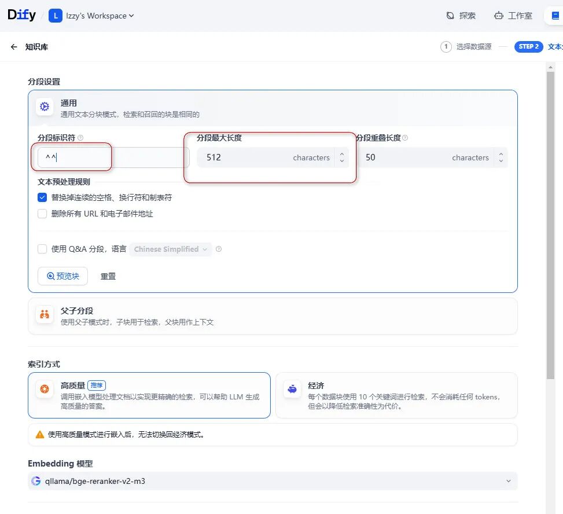Image resolution: width=563 pixels, height=514 pixels.
Task: Decrease 分段最大长度 with the down stepper
Action: click(342, 161)
